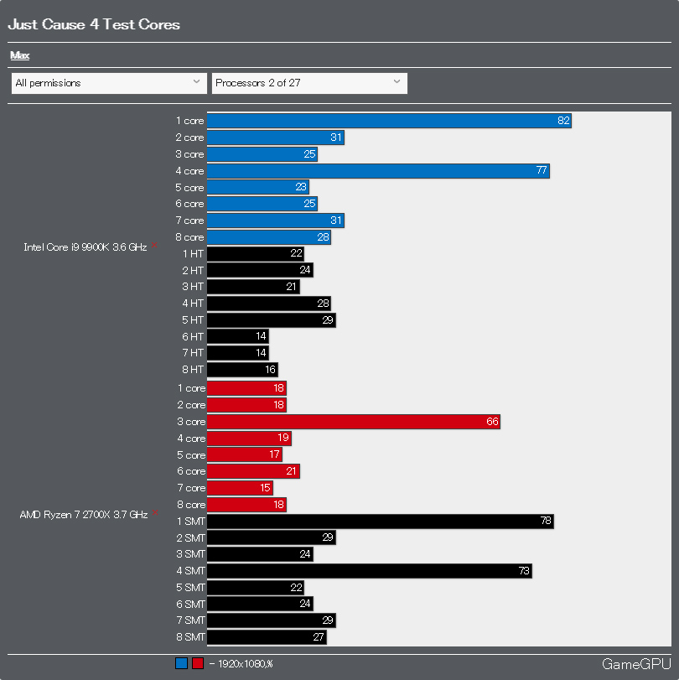Select the red 3 core bar showing 66
The image size is (679, 680).
[x=353, y=422]
